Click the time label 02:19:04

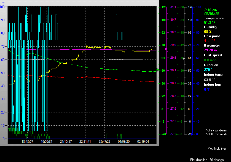pos(143,142)
